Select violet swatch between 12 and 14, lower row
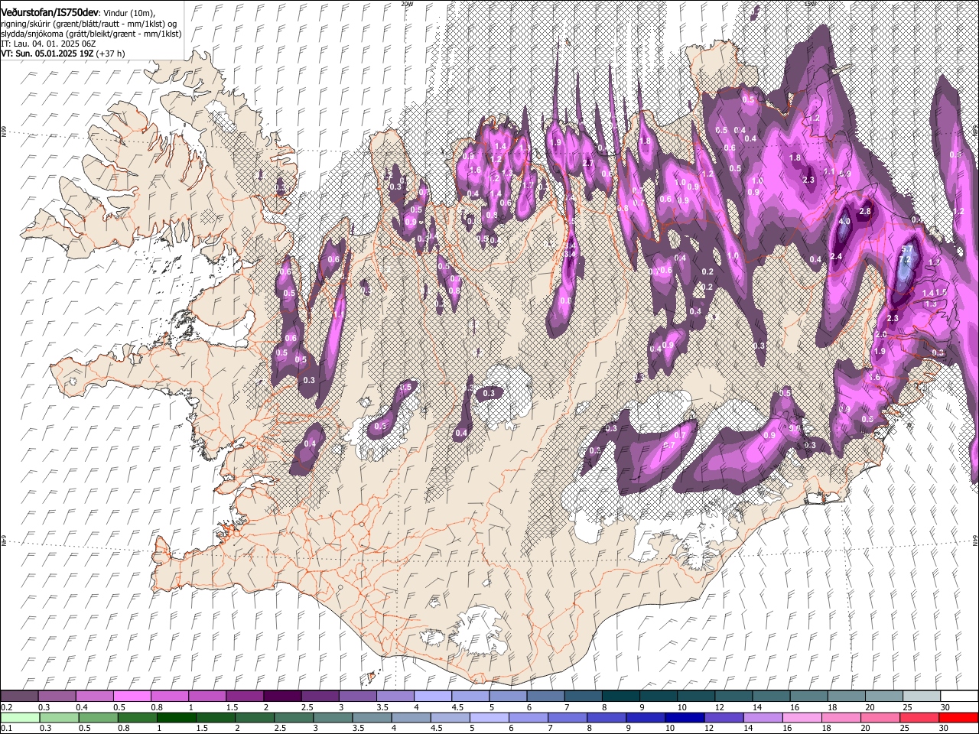 pos(724,717)
